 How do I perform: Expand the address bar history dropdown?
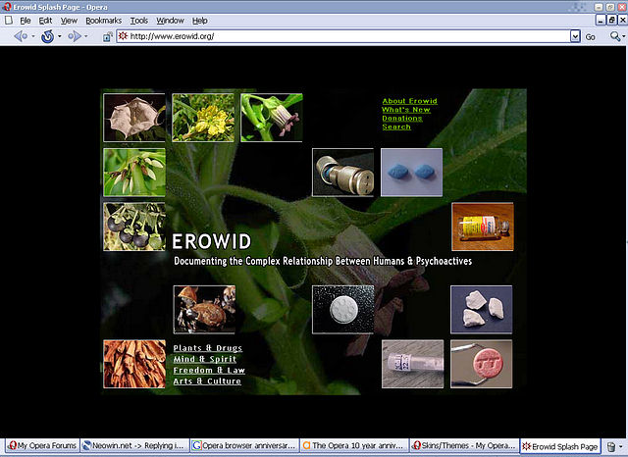click(x=575, y=36)
